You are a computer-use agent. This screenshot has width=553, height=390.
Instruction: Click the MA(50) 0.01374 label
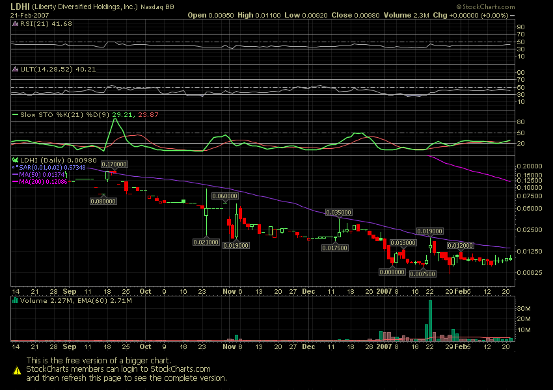point(42,175)
